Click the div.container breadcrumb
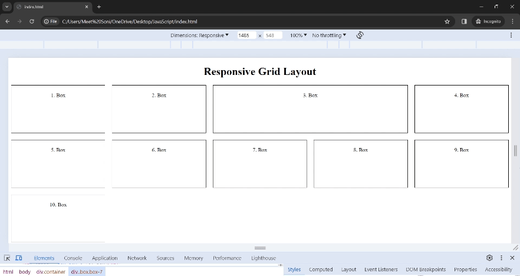 pos(51,272)
